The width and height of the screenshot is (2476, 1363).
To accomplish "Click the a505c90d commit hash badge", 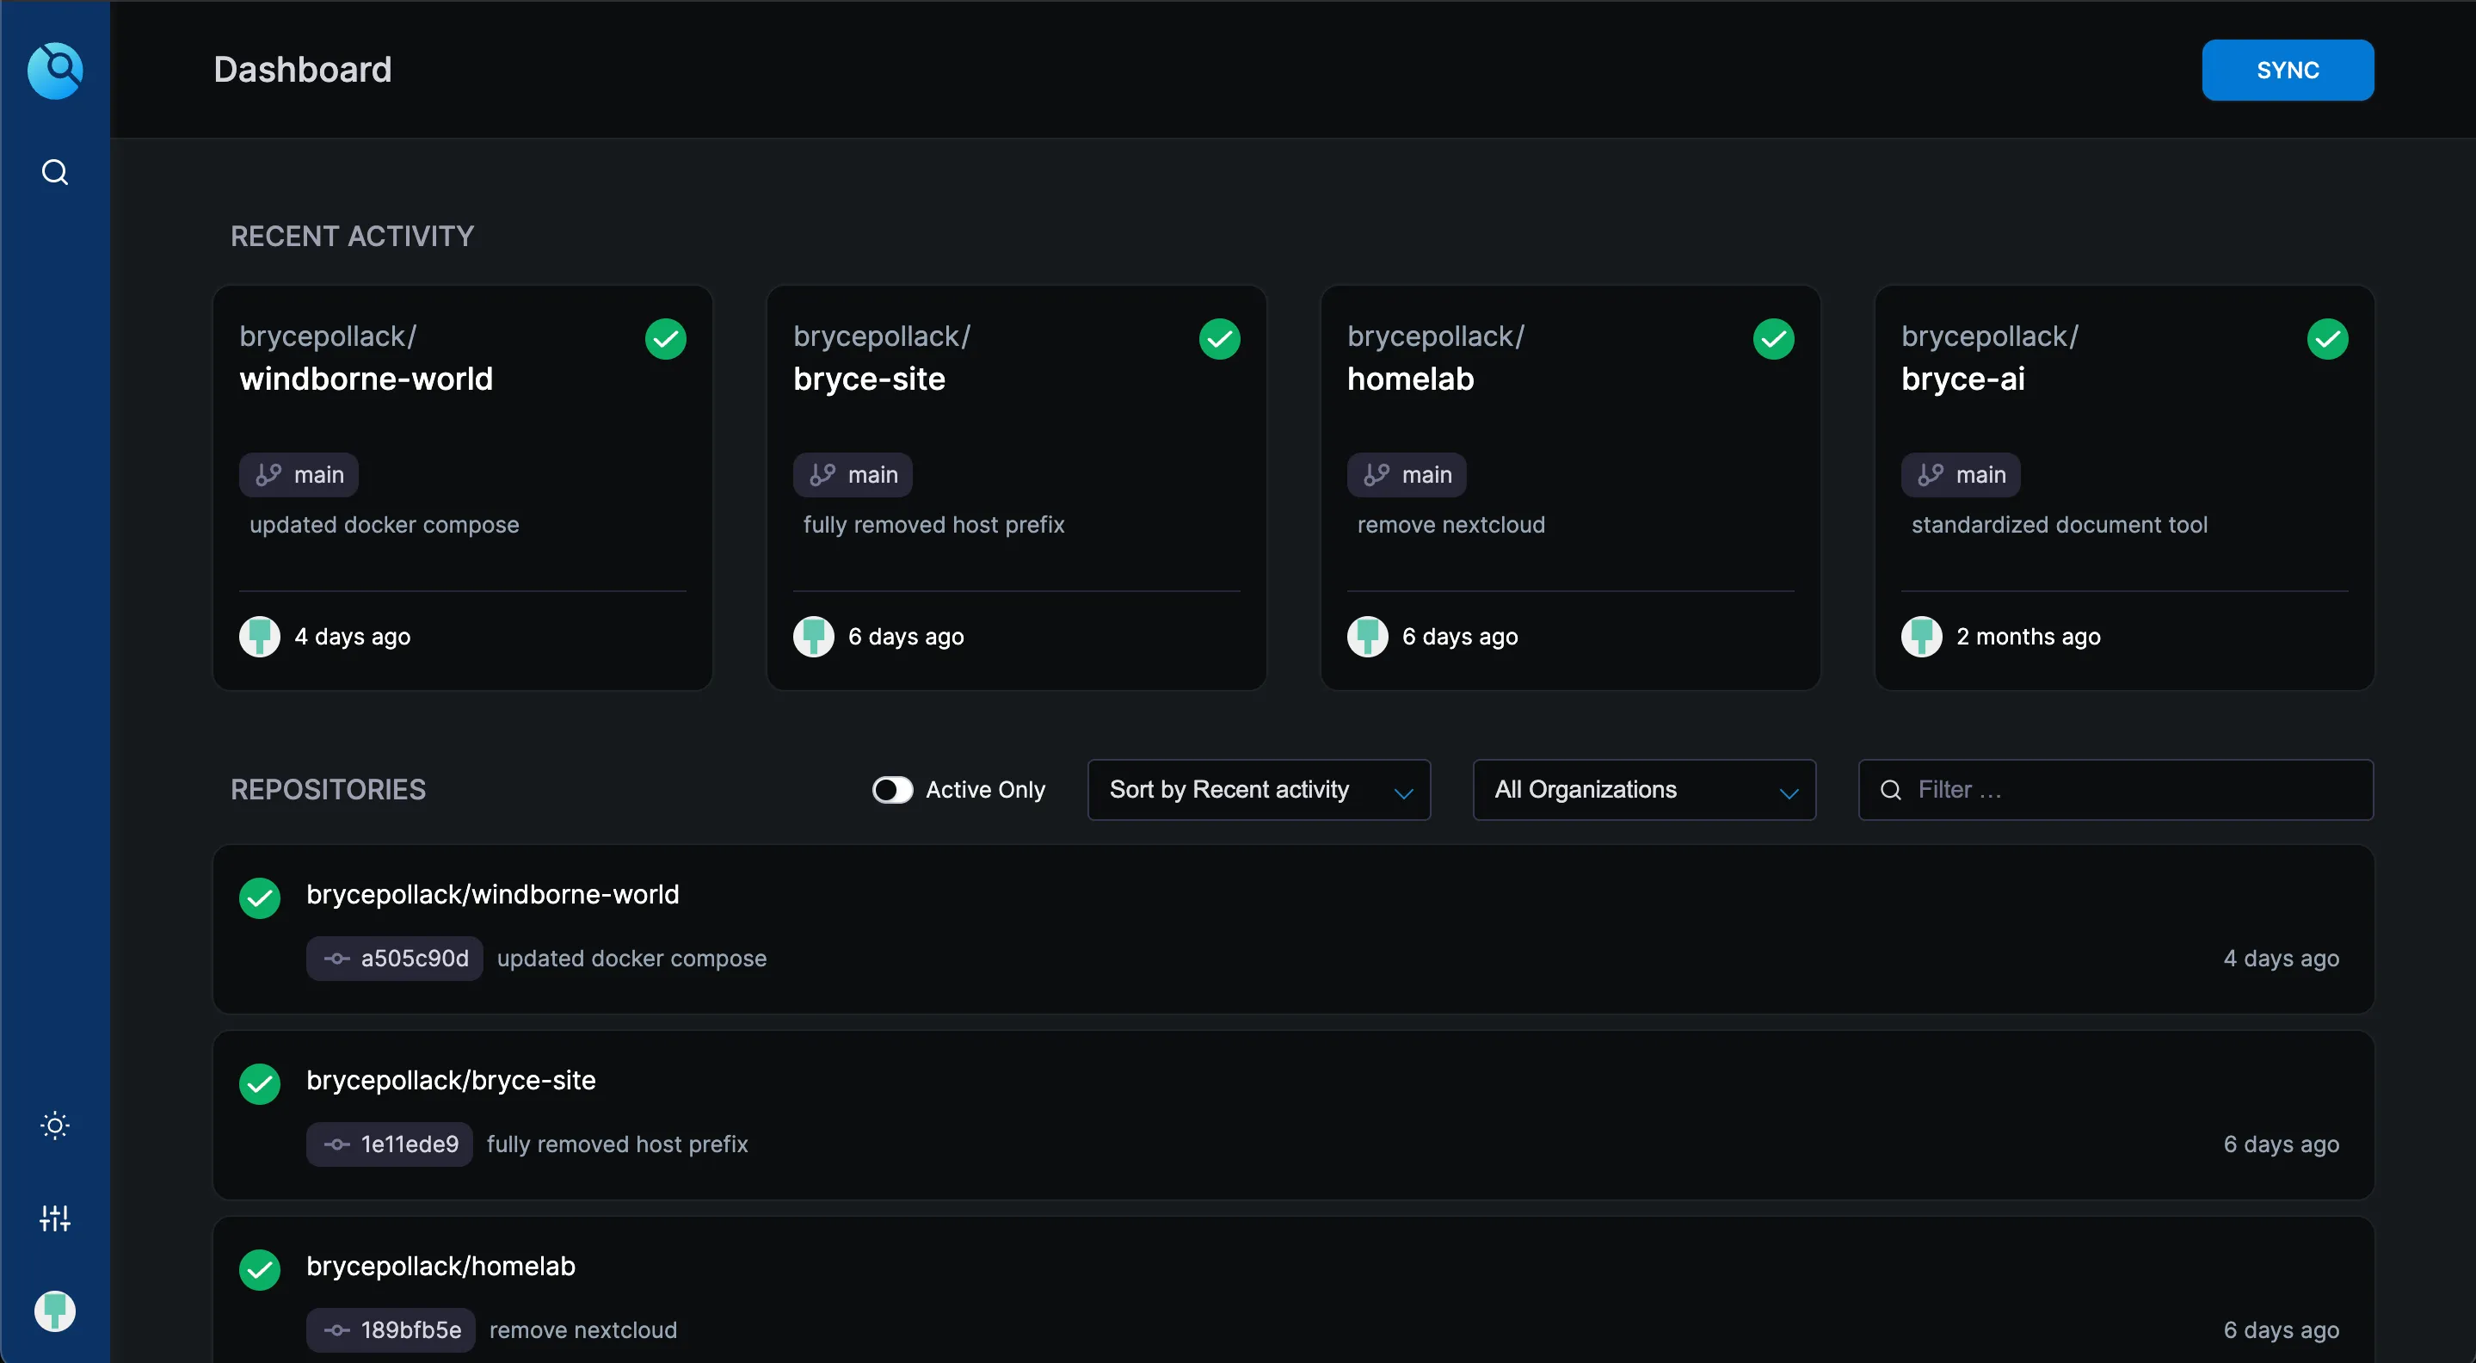I will click(394, 959).
